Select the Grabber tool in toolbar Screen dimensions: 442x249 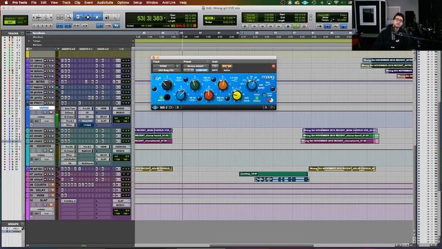tap(97, 17)
